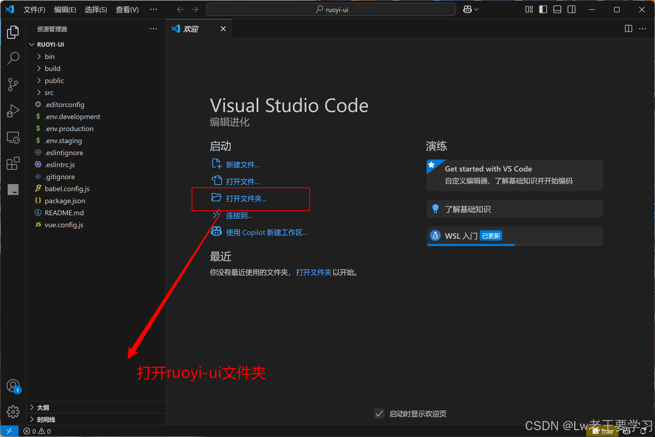Viewport: 655px width, 437px height.
Task: Toggle the bottom panel layout button
Action: [557, 10]
